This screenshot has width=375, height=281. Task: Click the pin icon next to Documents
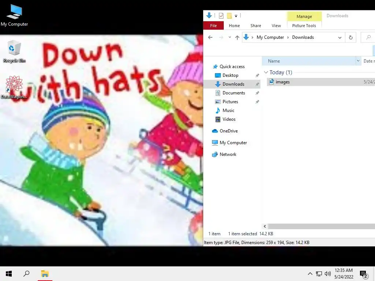point(257,93)
